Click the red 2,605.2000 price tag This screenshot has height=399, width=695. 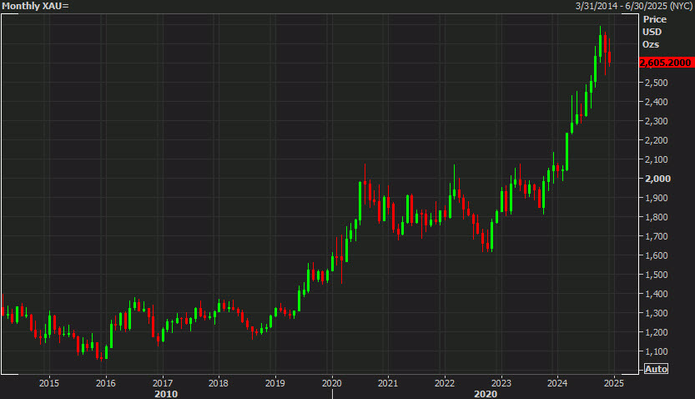tap(666, 63)
